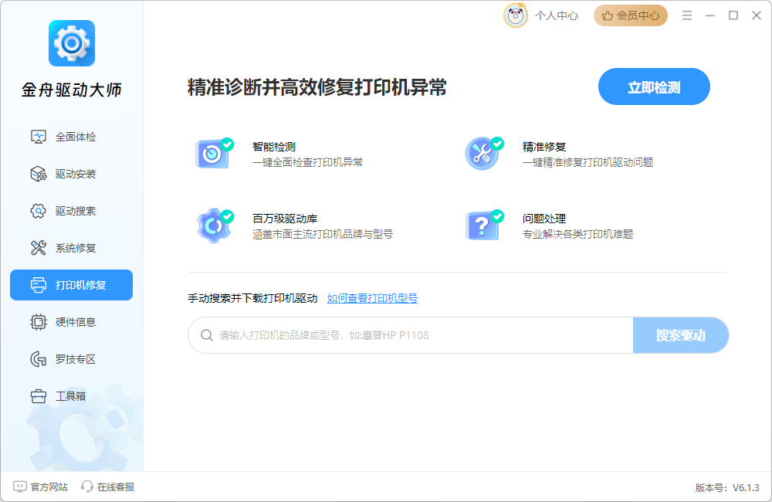Switch to 系统修复 section
Screen dimensions: 772x502
click(71, 248)
